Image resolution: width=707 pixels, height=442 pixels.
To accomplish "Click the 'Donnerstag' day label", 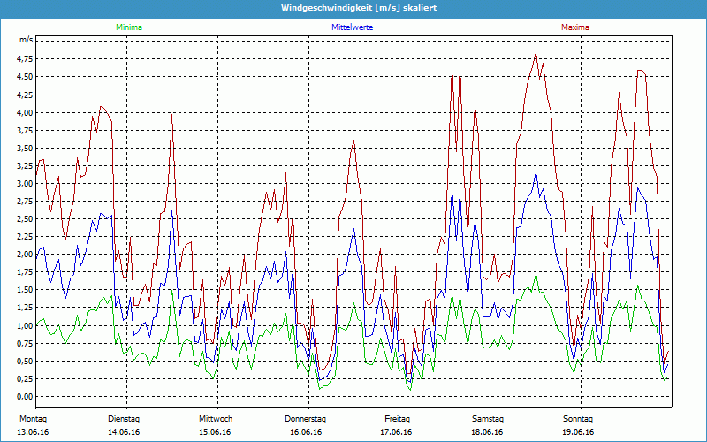I will [x=305, y=419].
